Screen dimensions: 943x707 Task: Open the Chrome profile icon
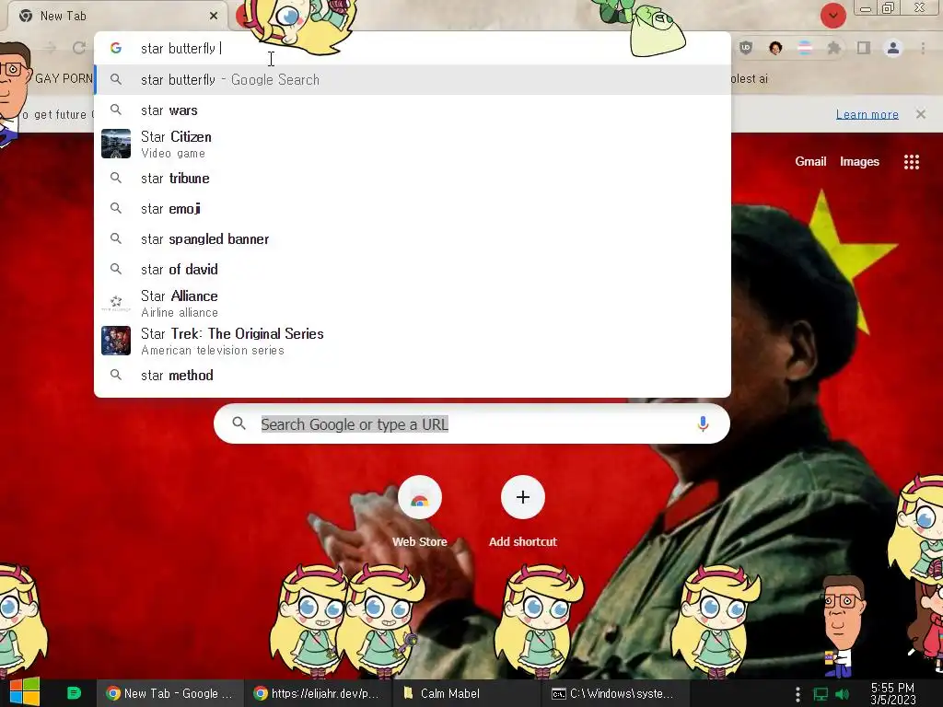point(893,48)
